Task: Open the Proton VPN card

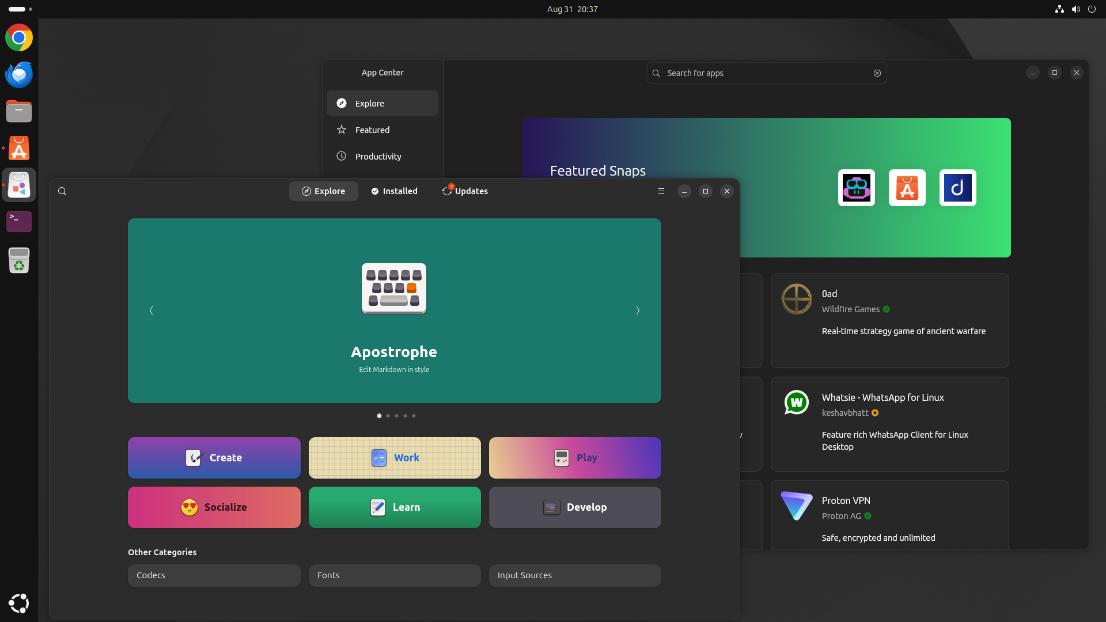Action: pos(890,515)
